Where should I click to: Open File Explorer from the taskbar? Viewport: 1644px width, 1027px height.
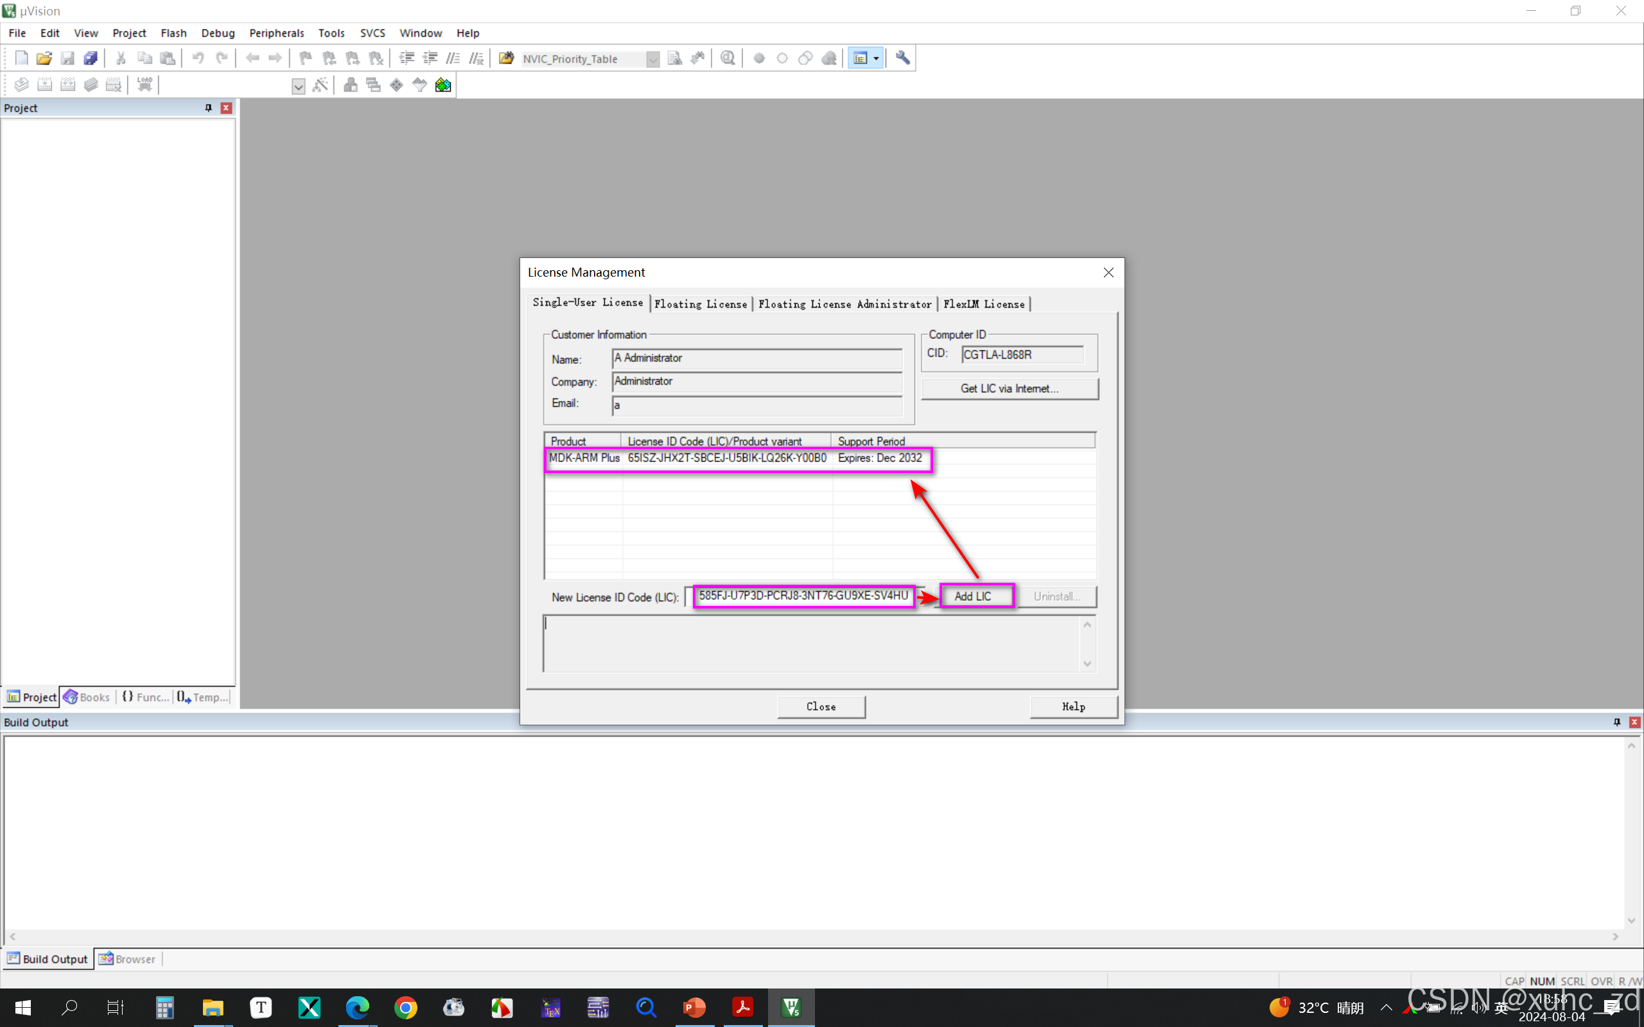(x=213, y=1007)
